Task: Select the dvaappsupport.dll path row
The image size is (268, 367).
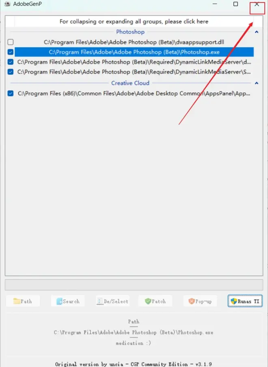Action: (134, 42)
